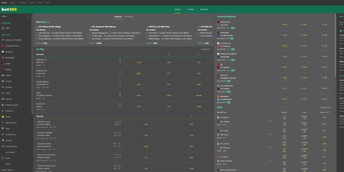
Task: Select the Cricket icon in sidebar
Action: point(3,81)
